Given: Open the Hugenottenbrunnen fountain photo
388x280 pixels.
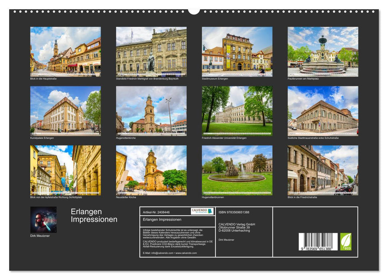Looking at the screenshot, I should pos(237,170).
